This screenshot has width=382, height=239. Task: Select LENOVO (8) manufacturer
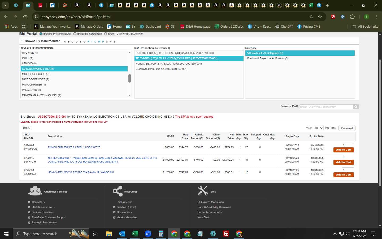point(74,63)
